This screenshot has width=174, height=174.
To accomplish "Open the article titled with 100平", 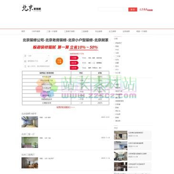I will 29,113.
